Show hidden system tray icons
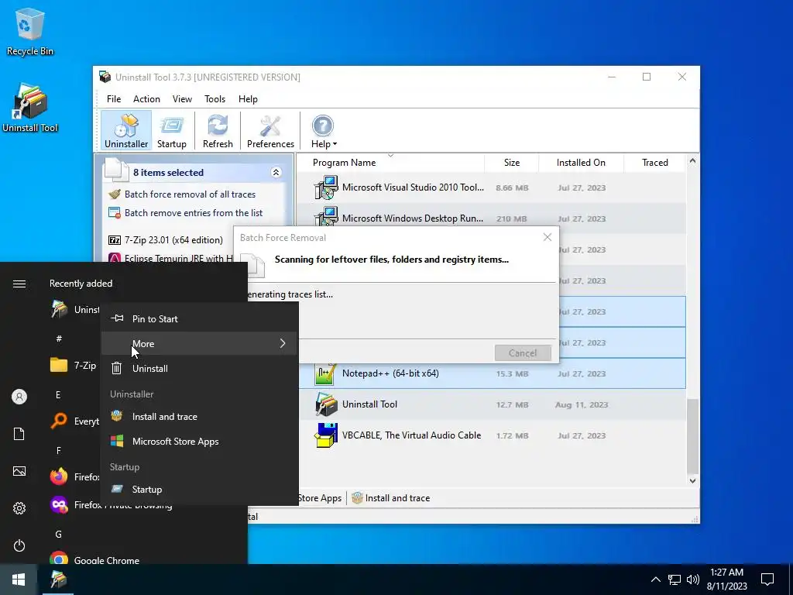The image size is (793, 595). click(x=655, y=580)
